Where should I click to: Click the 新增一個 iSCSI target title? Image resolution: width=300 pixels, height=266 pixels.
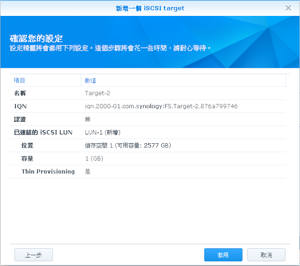[x=150, y=8]
